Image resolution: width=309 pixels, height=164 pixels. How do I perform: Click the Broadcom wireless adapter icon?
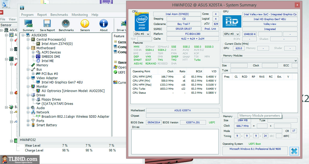(x=38, y=116)
